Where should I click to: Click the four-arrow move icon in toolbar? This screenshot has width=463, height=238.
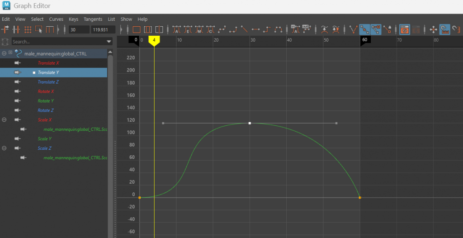click(433, 29)
